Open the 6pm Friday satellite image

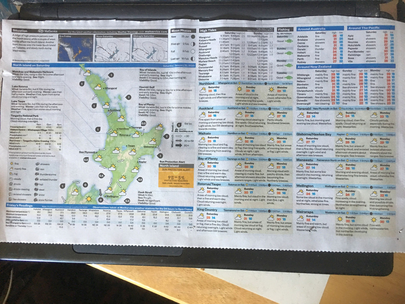75,48
